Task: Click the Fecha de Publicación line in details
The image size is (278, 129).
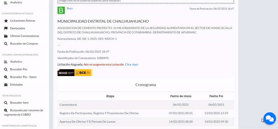Action: 83,52
